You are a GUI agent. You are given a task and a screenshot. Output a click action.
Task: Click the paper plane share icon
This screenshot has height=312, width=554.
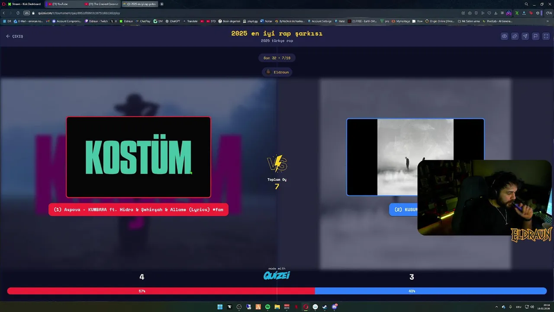tap(525, 36)
